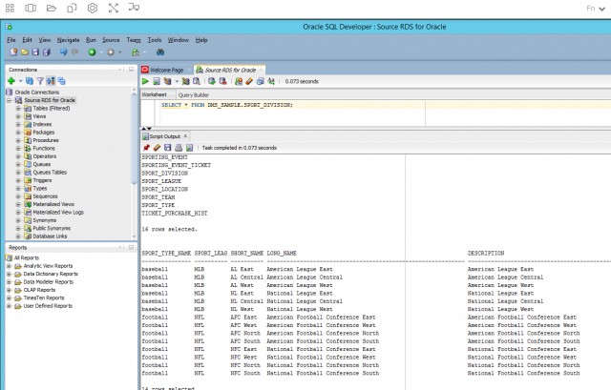
Task: Click the Save disk icon in main toolbar
Action: click(35, 51)
